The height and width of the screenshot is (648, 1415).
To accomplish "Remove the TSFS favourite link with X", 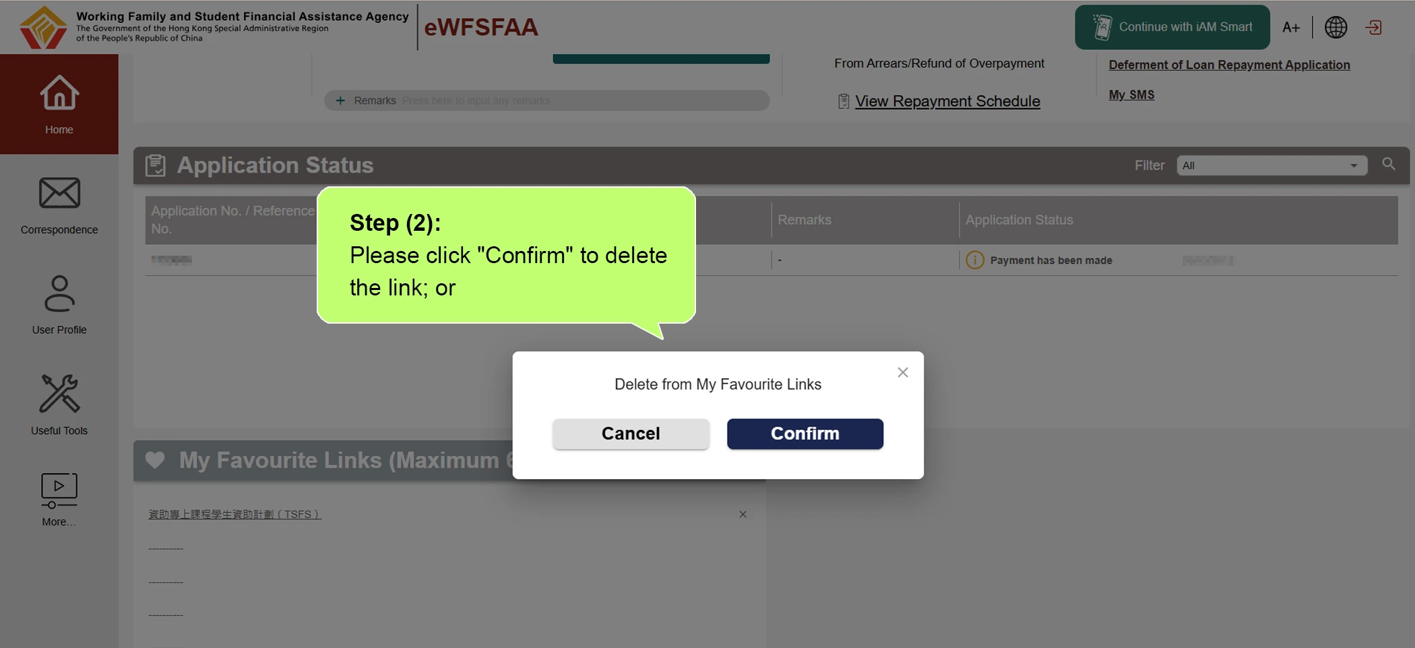I will click(x=743, y=515).
